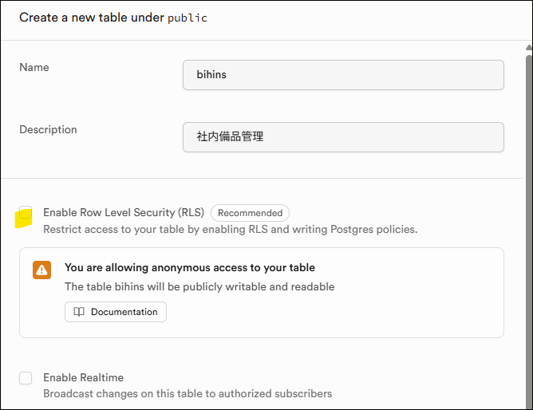Image resolution: width=533 pixels, height=410 pixels.
Task: Click the 'public' schema name in the title
Action: click(x=187, y=18)
